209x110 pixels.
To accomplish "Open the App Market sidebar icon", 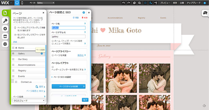I will [x=5, y=36].
